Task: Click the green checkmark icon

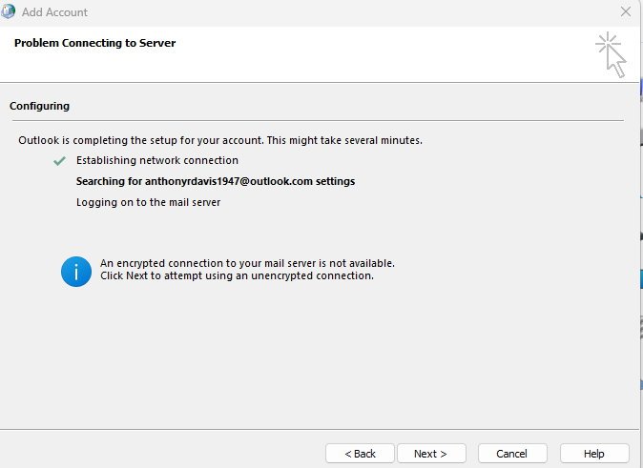Action: click(59, 161)
